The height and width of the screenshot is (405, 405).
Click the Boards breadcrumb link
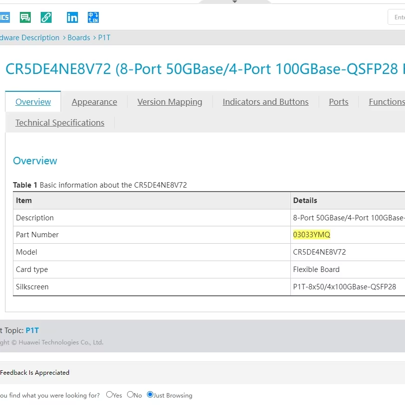pos(79,38)
